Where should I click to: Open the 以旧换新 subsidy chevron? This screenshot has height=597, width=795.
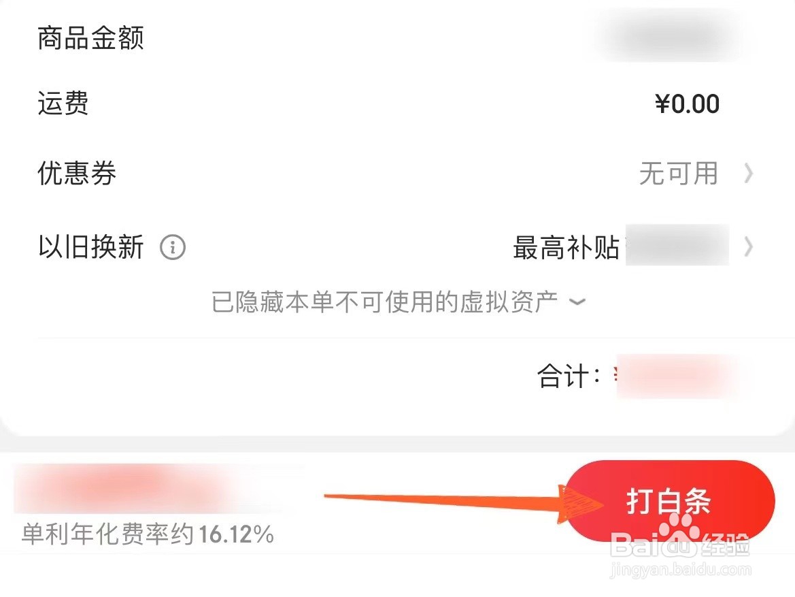(748, 247)
